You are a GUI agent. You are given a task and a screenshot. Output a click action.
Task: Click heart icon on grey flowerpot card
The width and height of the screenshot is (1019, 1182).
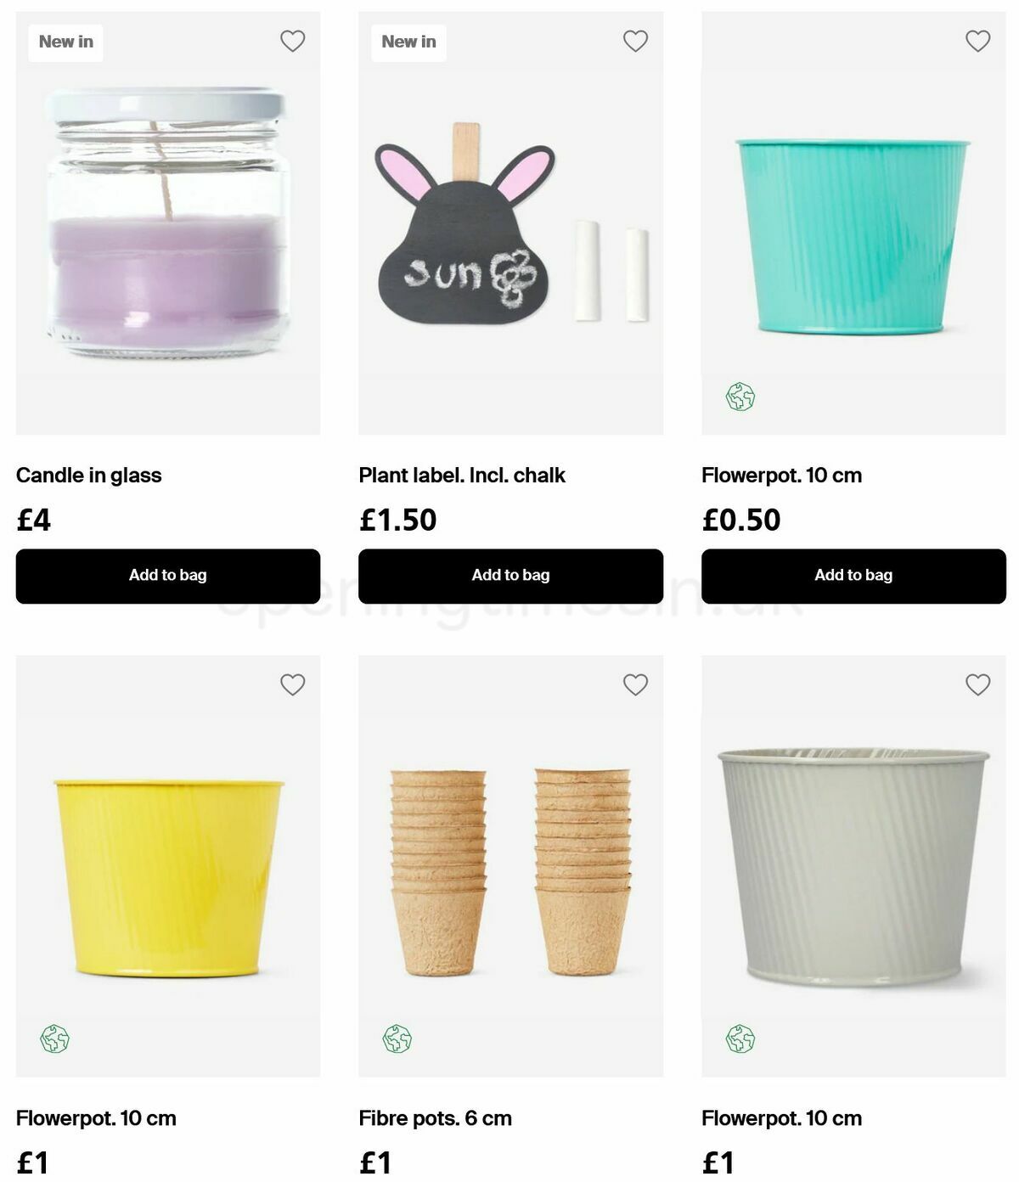(x=978, y=684)
